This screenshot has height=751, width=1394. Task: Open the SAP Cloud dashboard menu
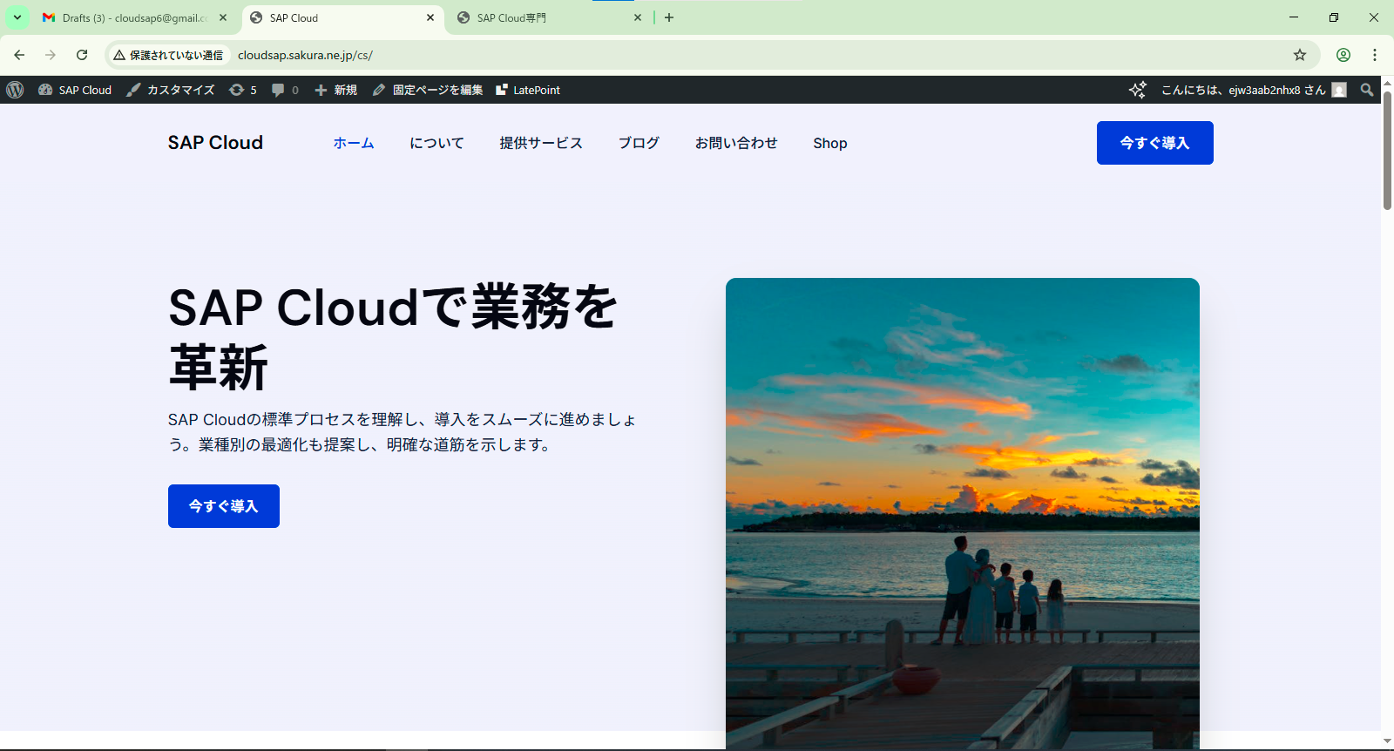pyautogui.click(x=75, y=90)
